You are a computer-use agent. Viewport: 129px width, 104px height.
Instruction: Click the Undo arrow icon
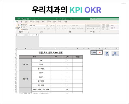pyautogui.click(x=31, y=19)
